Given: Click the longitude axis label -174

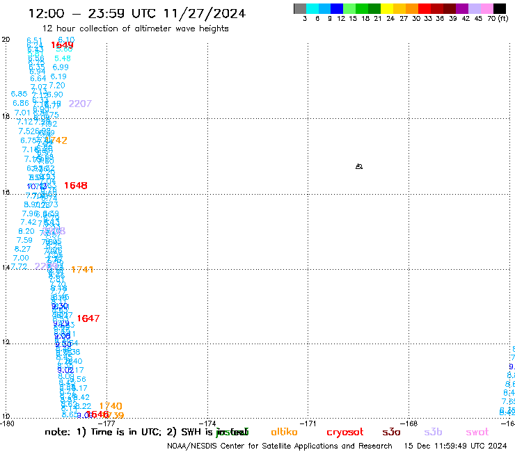Looking at the screenshot, I should 208,423.
